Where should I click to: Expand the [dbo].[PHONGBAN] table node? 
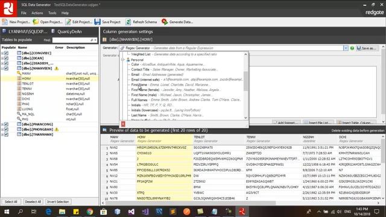pos(2,130)
